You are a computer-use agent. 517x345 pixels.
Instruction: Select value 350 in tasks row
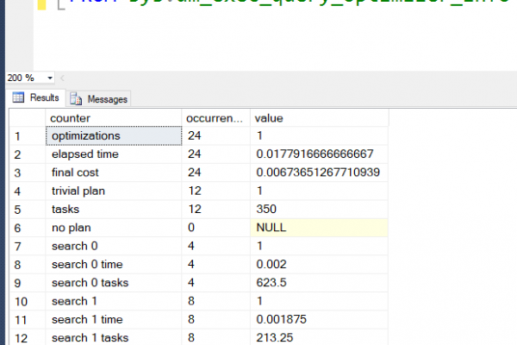click(319, 210)
